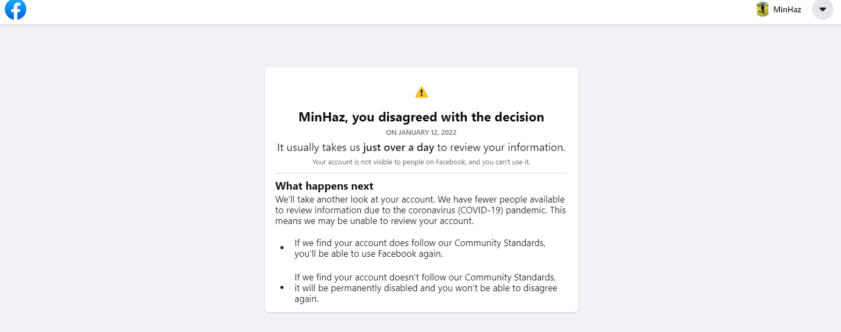Click the "It usually takes us" review time sentence
841x332 pixels.
(319, 147)
